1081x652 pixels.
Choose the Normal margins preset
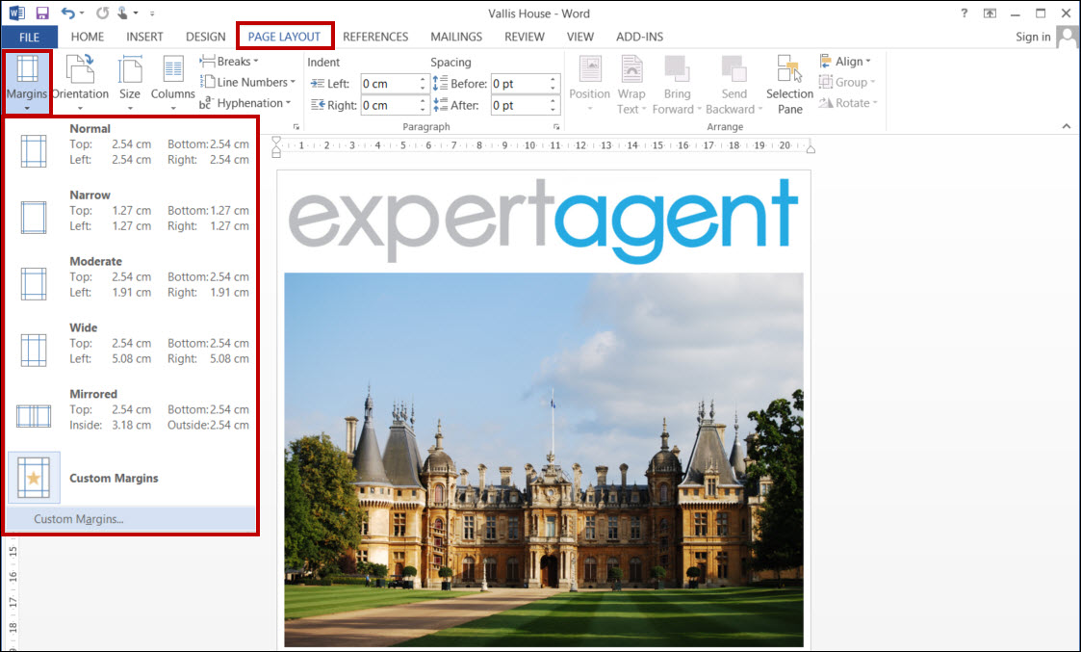tap(131, 145)
